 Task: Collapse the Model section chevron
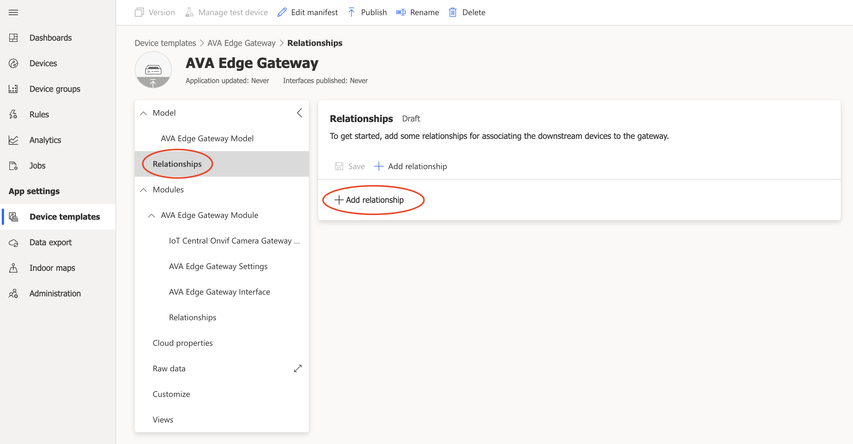(143, 113)
